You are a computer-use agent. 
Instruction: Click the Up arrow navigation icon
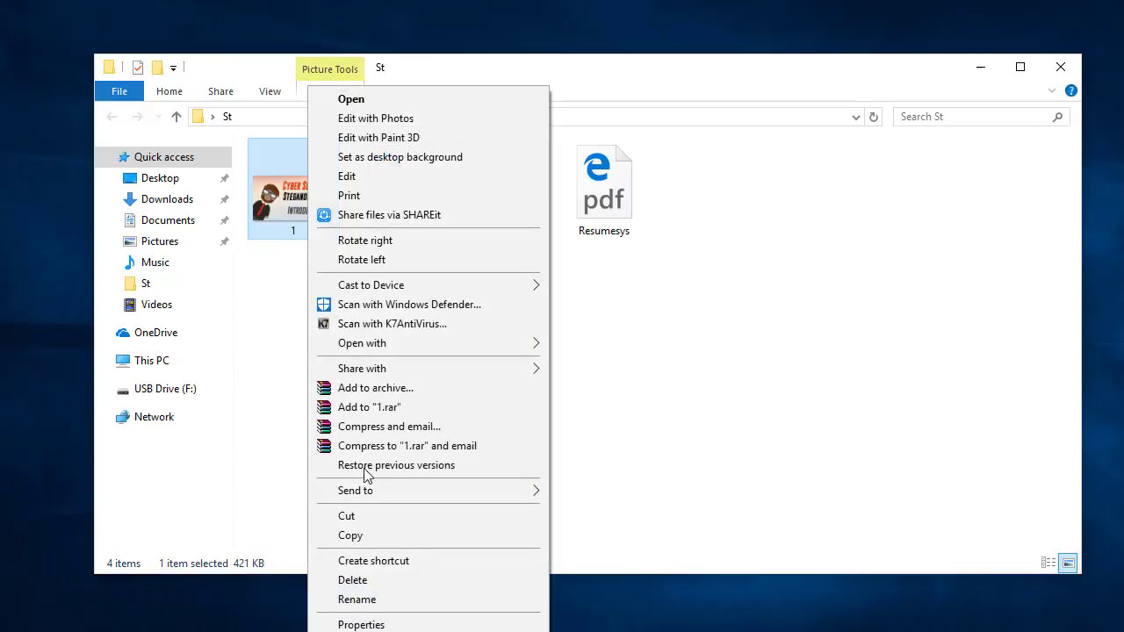click(x=177, y=117)
